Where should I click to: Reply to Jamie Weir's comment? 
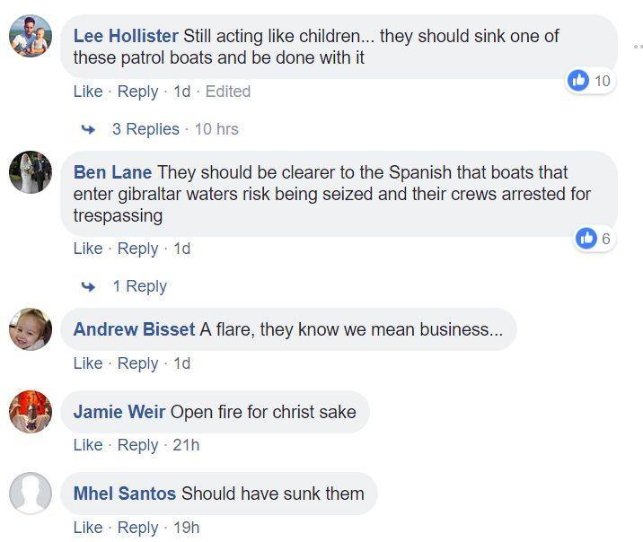pos(137,445)
